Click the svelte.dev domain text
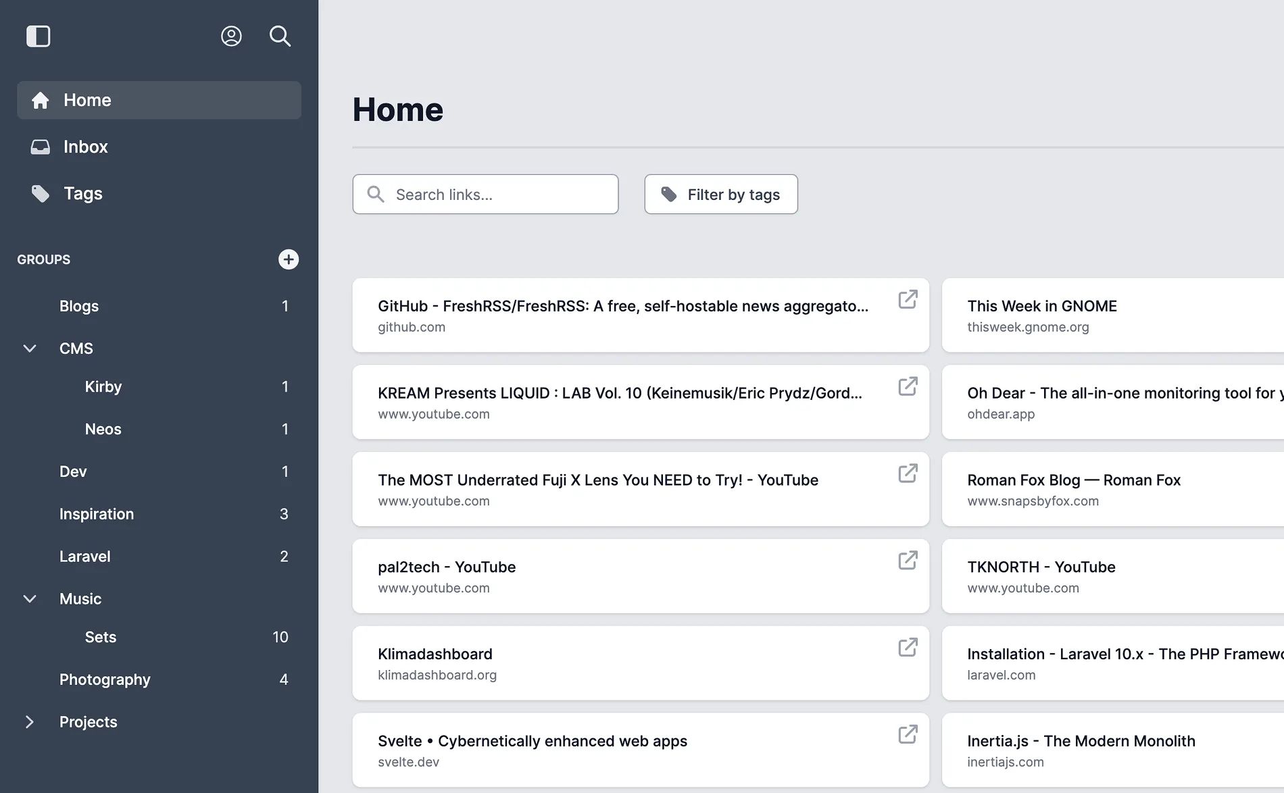 point(409,762)
